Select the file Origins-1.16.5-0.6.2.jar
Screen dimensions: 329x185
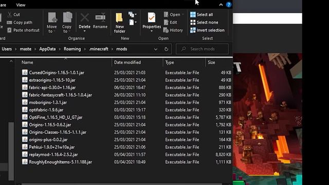50,124
